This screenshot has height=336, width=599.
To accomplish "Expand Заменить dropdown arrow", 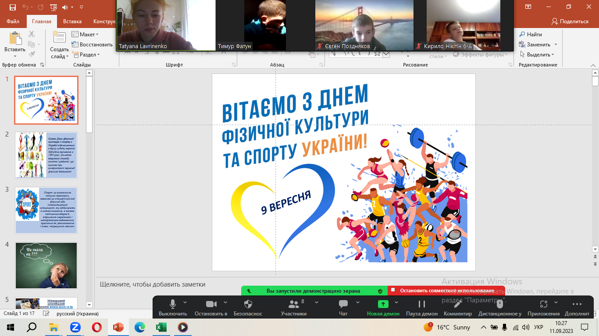I will point(556,45).
